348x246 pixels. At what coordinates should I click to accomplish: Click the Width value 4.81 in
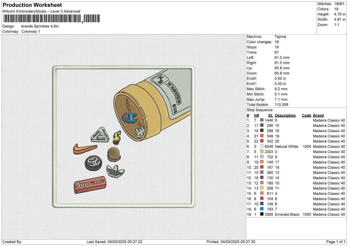340,19
